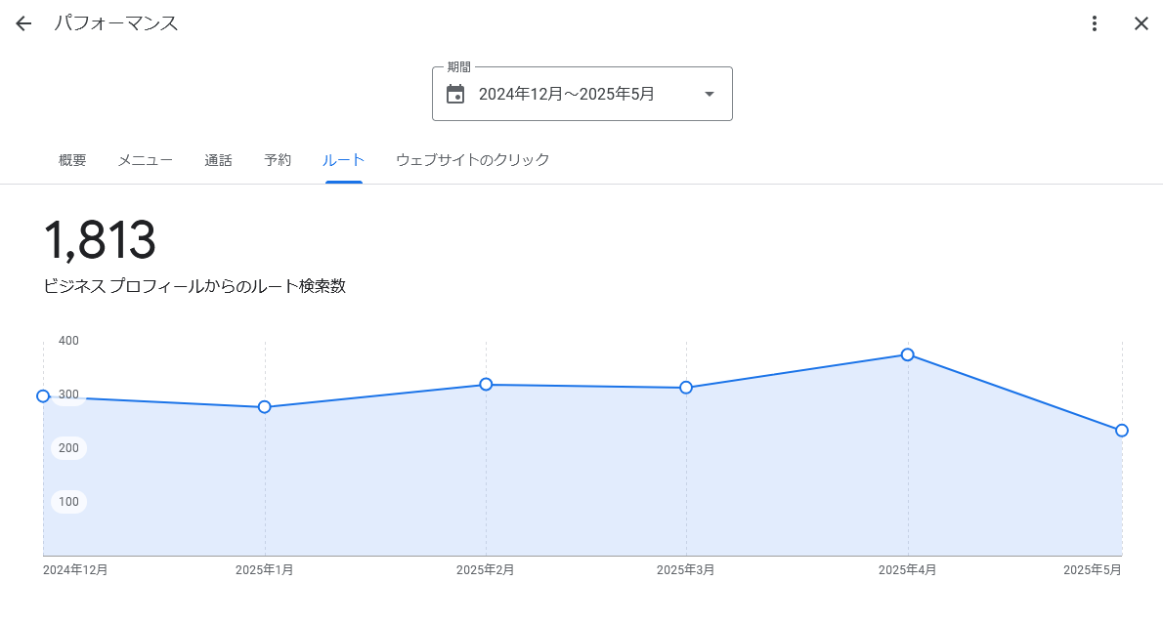The height and width of the screenshot is (623, 1163).
Task: Click the peak 2025年4月 data point
Action: pos(908,354)
